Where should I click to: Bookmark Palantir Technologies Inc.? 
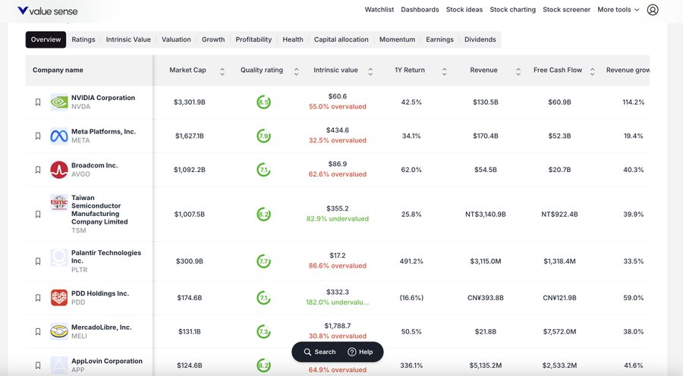click(38, 261)
